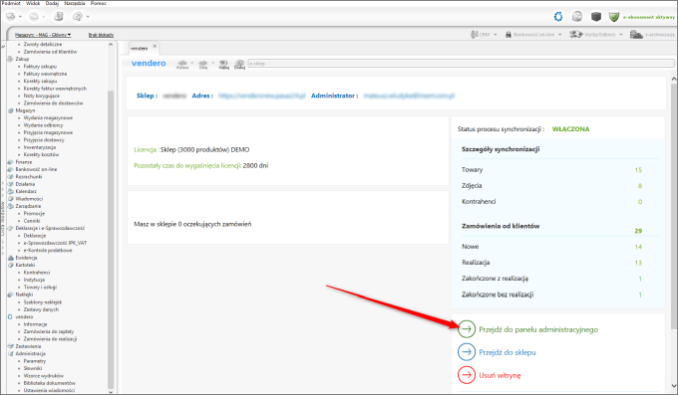Select Informacje under vendero
678x395 pixels.
[x=35, y=324]
